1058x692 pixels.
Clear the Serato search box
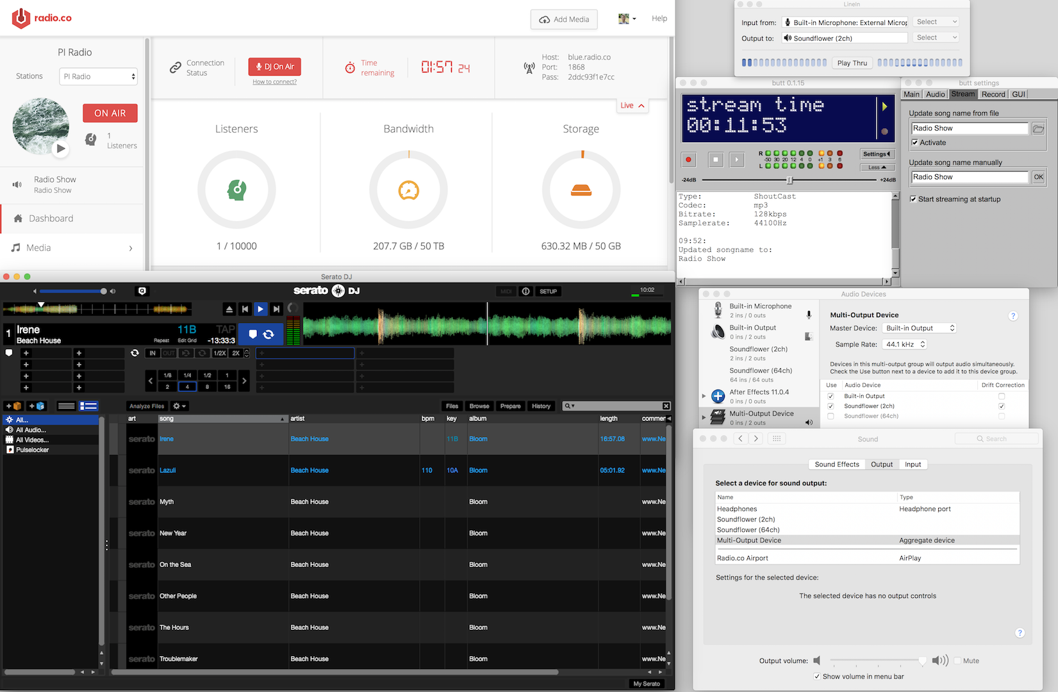point(666,406)
